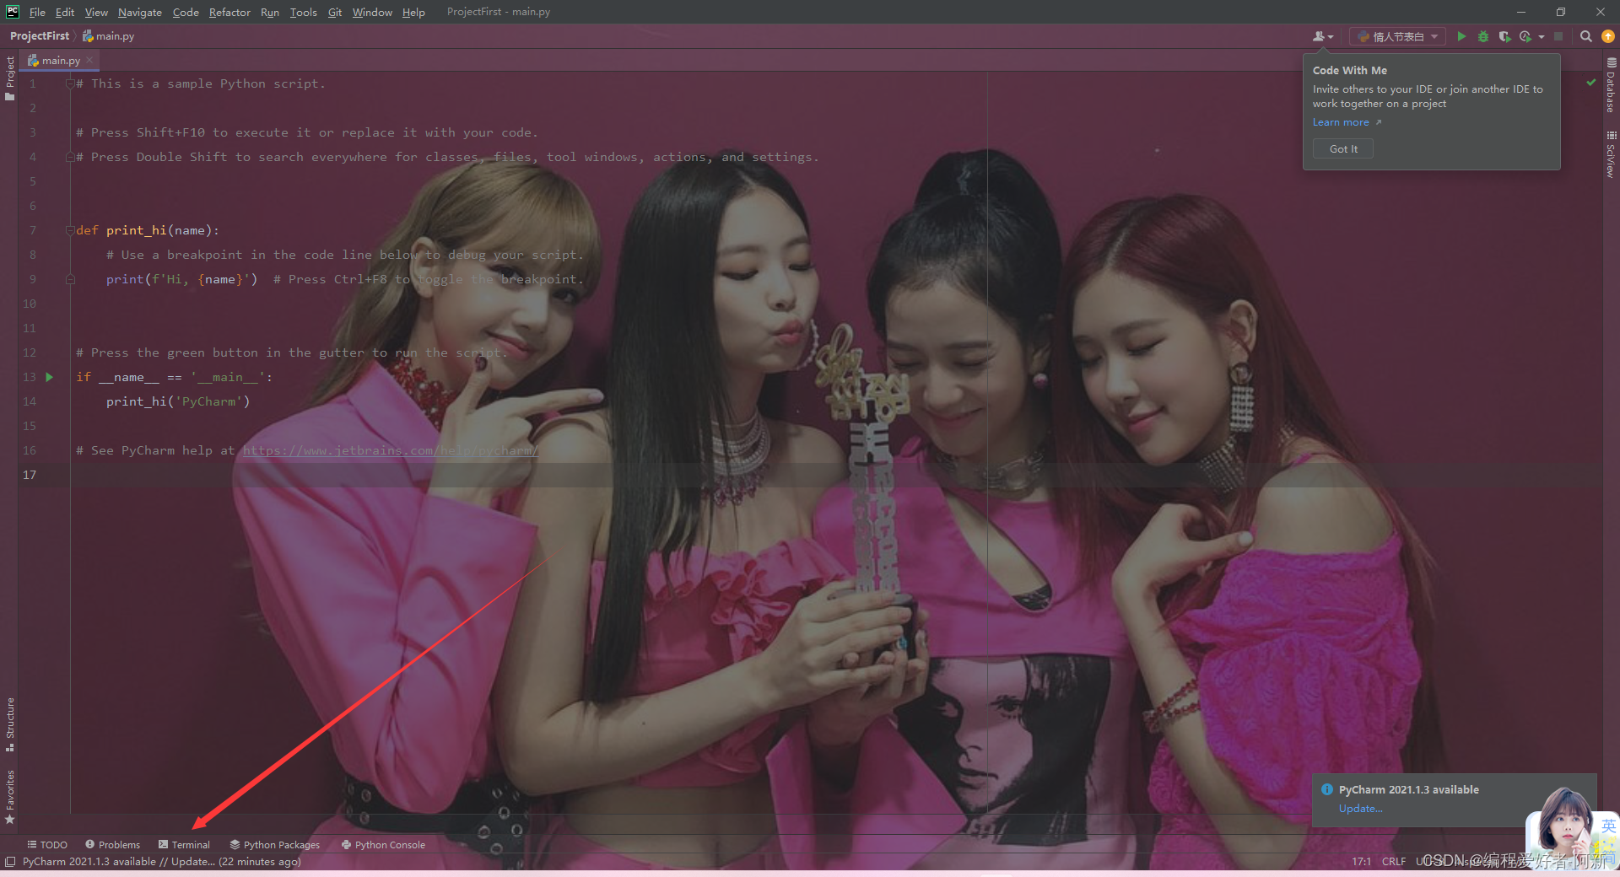Open the Favorites tool window sidebar

point(9,797)
